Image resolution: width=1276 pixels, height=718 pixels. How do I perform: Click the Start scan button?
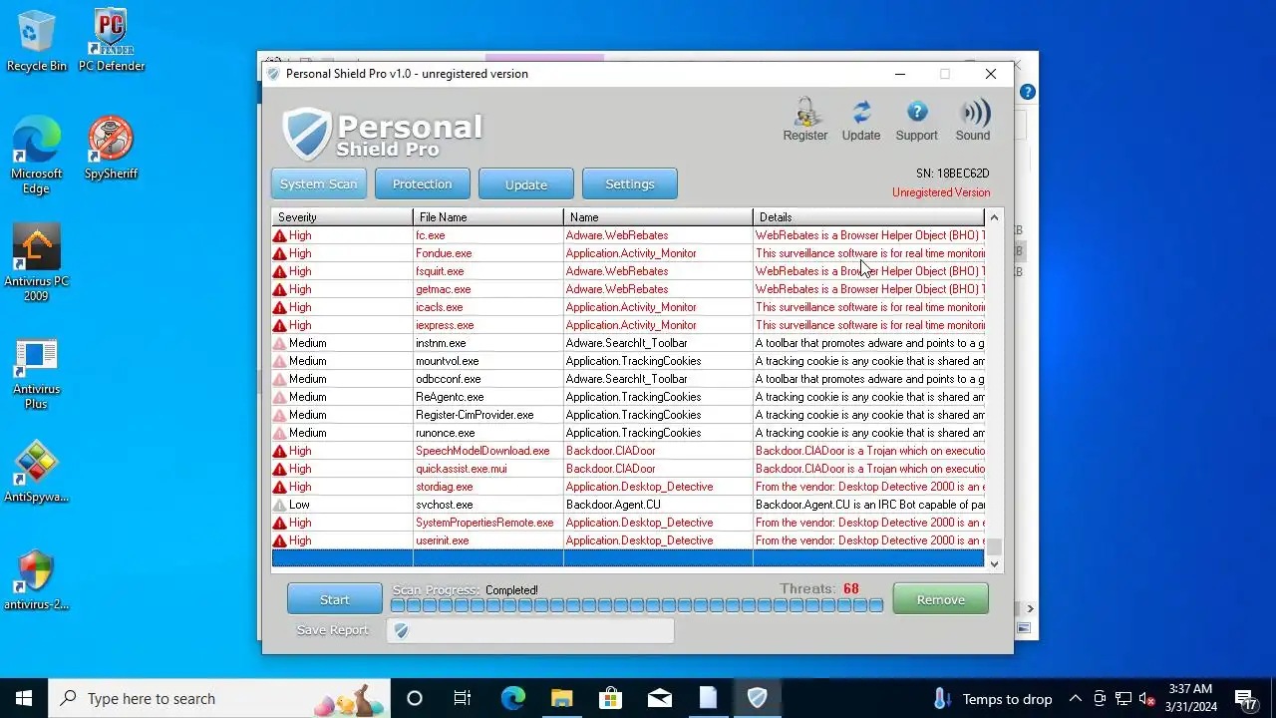[335, 599]
